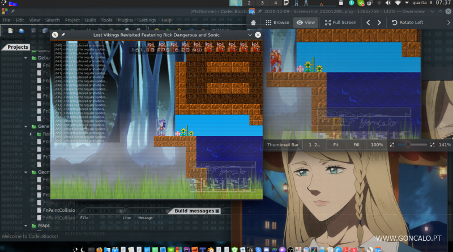The image size is (453, 252).
Task: Toggle pin on the Lost Vikings game window
Action: pos(63,35)
